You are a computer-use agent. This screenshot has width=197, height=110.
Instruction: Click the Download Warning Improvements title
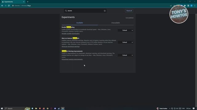coord(72,51)
